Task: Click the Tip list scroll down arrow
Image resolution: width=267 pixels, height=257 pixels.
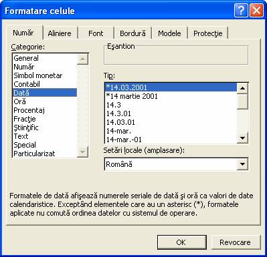Action: (242, 138)
